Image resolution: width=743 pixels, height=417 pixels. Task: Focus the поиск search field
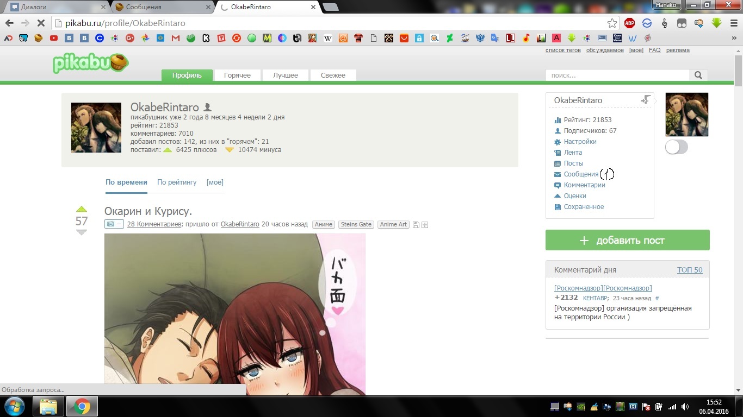click(617, 75)
